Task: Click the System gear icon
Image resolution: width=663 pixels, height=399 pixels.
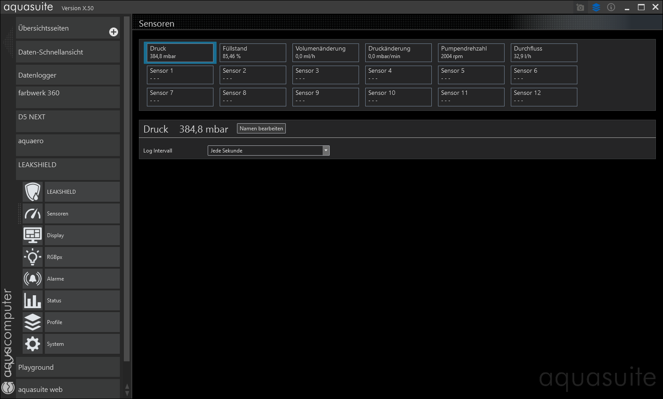Action: click(x=33, y=344)
